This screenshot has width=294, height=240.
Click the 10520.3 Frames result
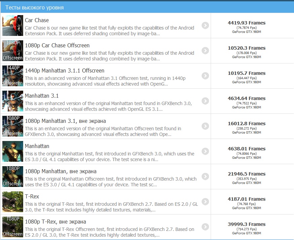(247, 48)
